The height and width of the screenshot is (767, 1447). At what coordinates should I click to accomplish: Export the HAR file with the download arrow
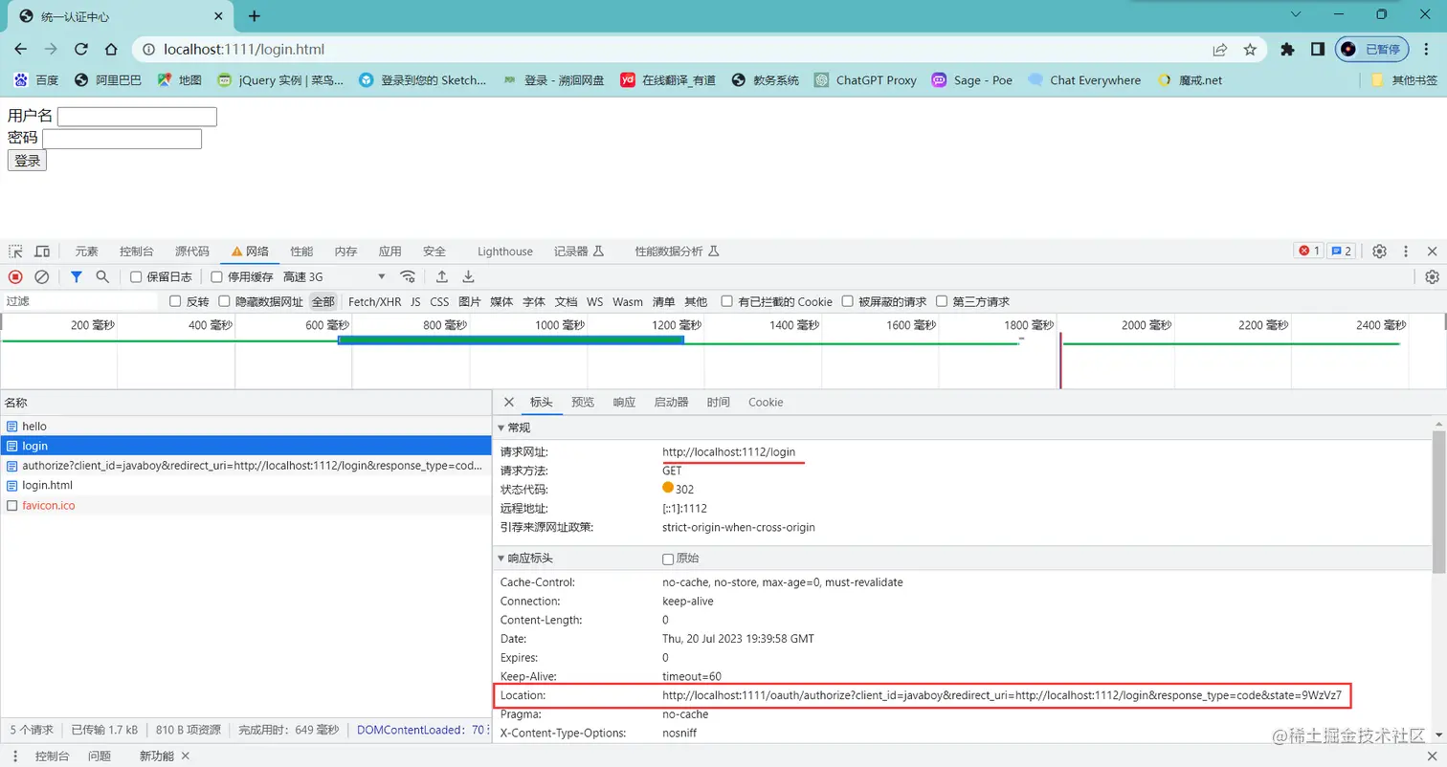(x=469, y=276)
